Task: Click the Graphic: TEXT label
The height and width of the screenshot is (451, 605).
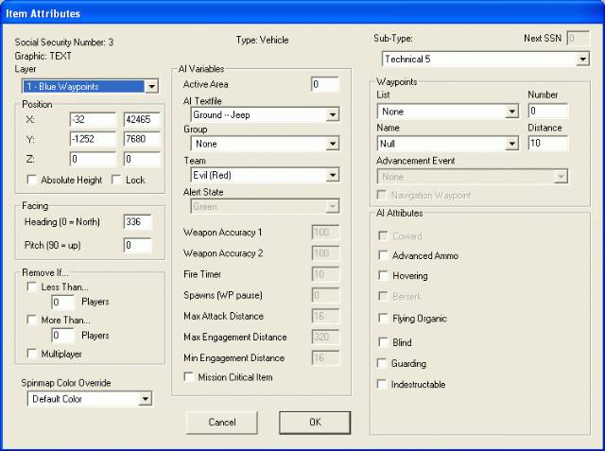Action: [43, 56]
